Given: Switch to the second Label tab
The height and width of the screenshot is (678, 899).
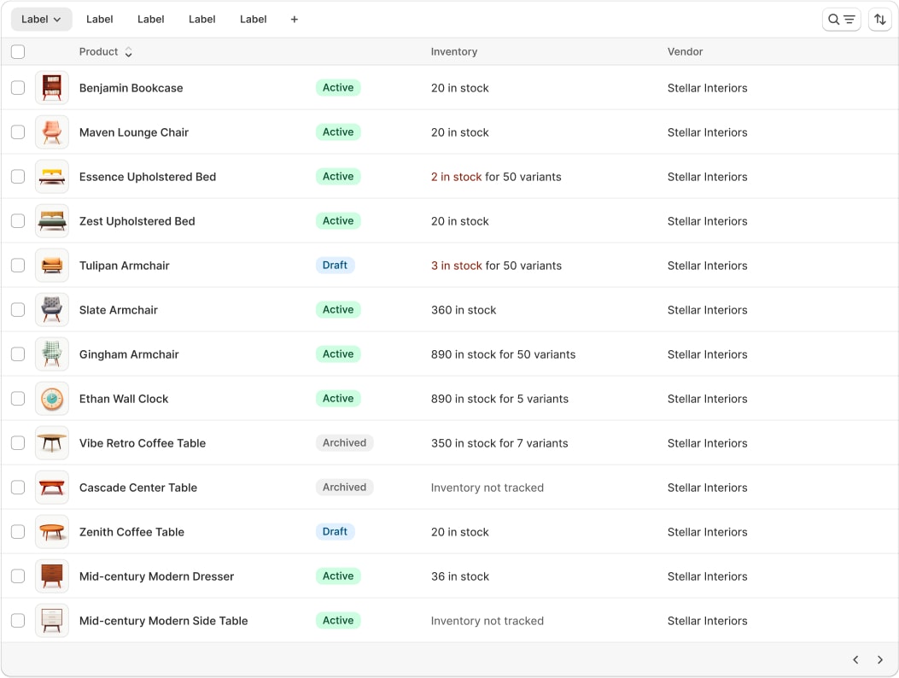Looking at the screenshot, I should point(100,20).
